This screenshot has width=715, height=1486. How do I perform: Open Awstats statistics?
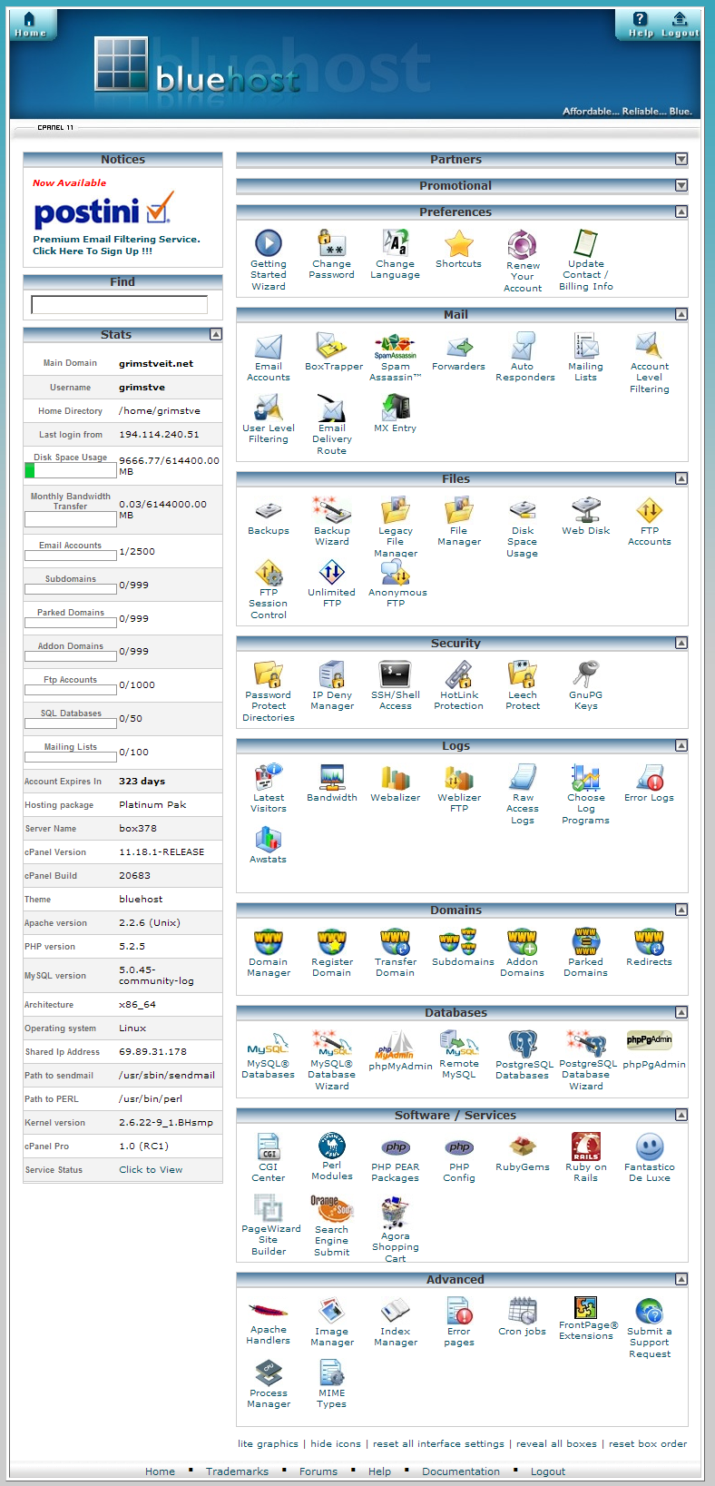point(268,845)
